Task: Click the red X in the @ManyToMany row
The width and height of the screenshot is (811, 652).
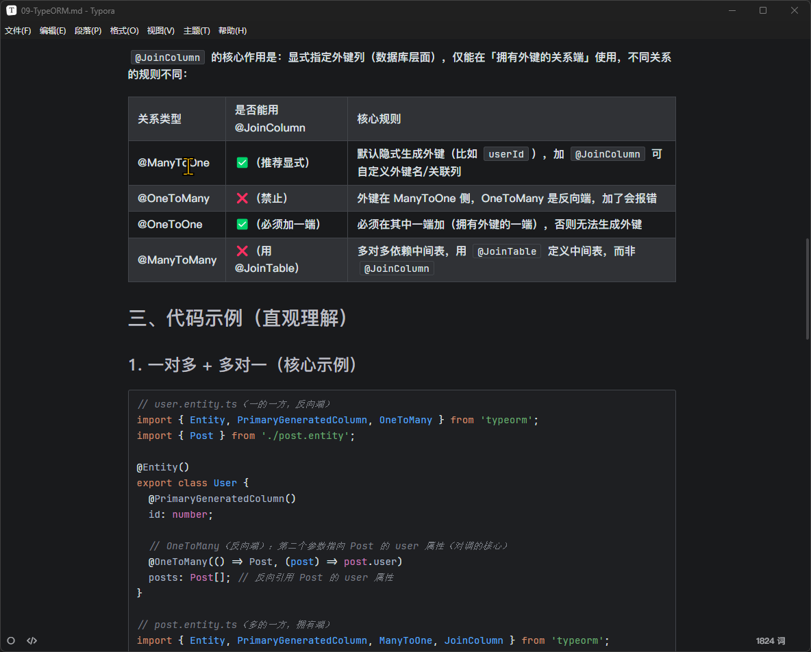Action: 242,251
